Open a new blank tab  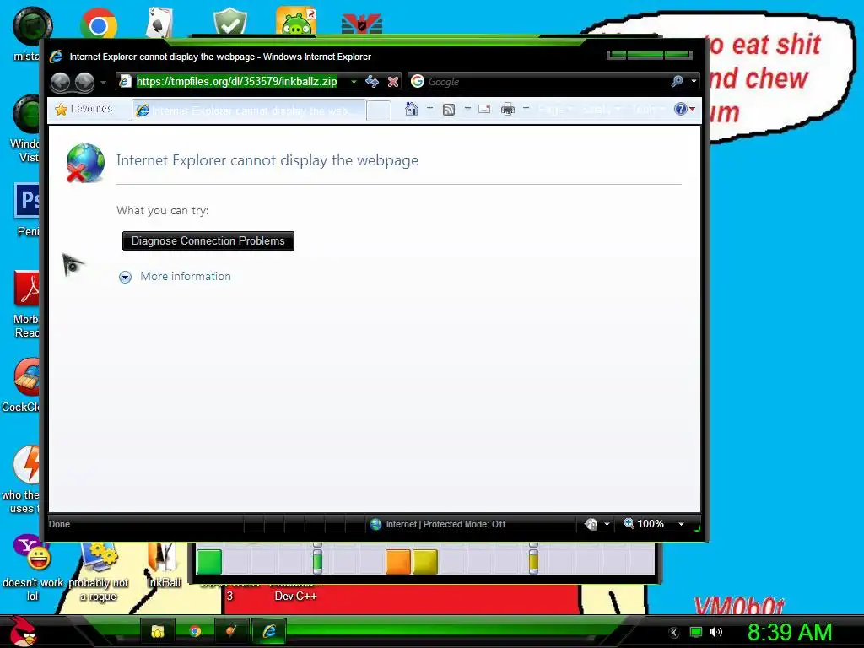coord(379,111)
